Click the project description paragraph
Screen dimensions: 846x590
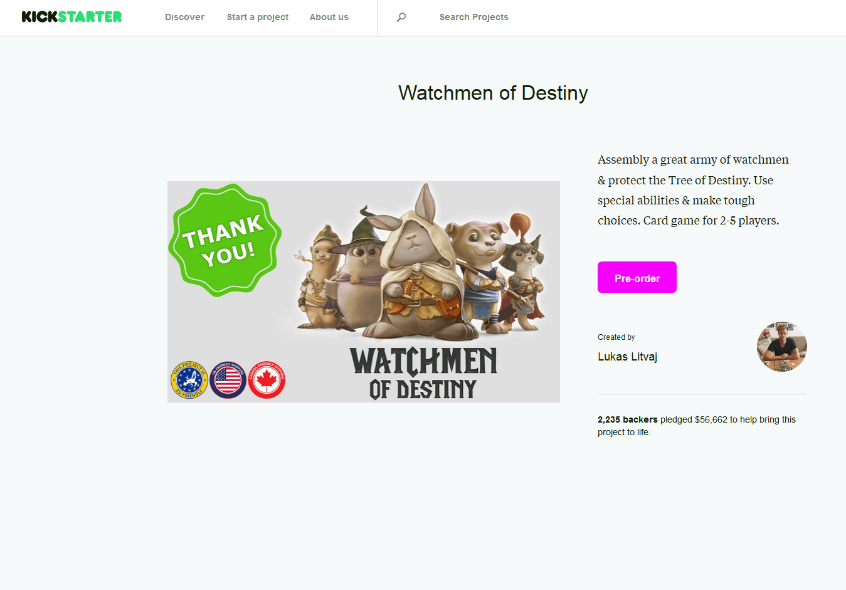pyautogui.click(x=693, y=190)
